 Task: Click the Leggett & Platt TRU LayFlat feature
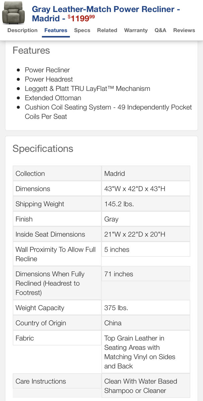coord(87,89)
